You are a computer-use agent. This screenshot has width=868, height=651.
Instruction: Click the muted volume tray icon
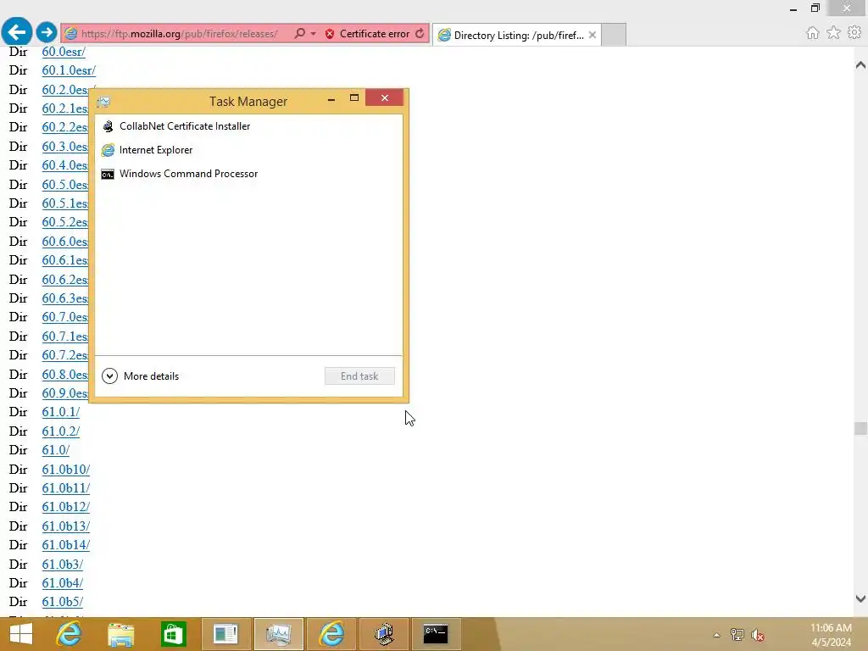(x=758, y=635)
